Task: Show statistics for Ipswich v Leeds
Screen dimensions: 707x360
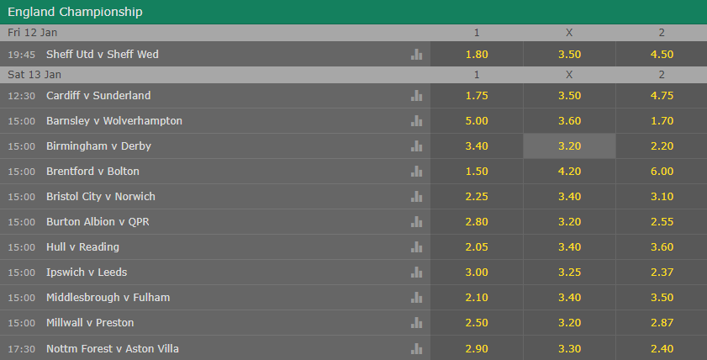Action: 416,273
